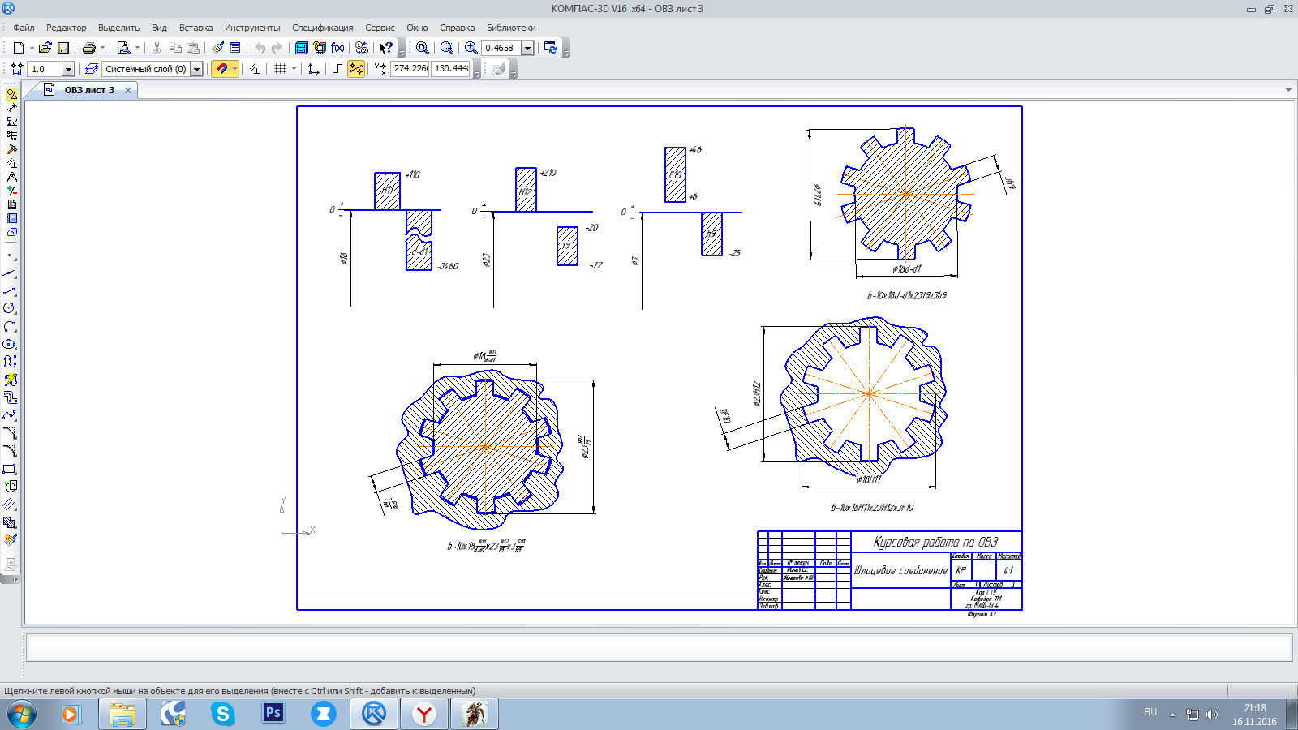Open the variables f(x) icon
Viewport: 1298px width, 730px height.
coord(338,48)
